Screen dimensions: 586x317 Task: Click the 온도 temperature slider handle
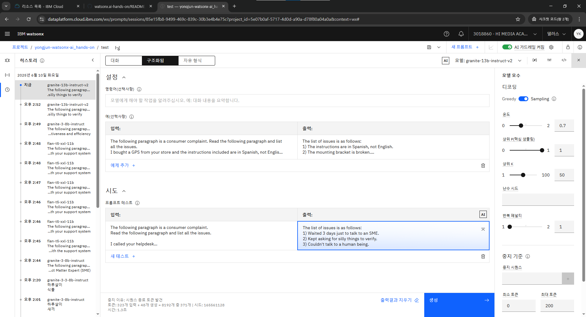(x=521, y=126)
